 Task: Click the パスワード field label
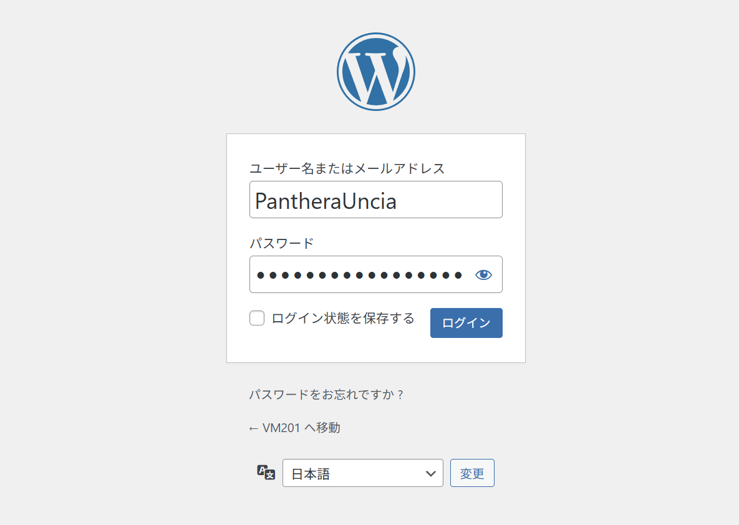pos(282,243)
